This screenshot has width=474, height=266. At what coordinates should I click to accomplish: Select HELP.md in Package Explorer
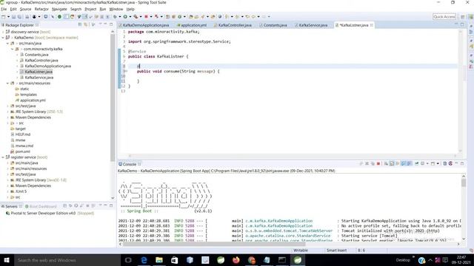pyautogui.click(x=23, y=134)
